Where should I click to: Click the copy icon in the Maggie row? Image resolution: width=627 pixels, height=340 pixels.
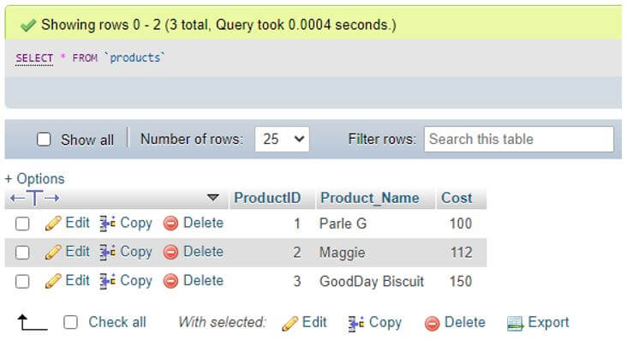click(x=108, y=252)
